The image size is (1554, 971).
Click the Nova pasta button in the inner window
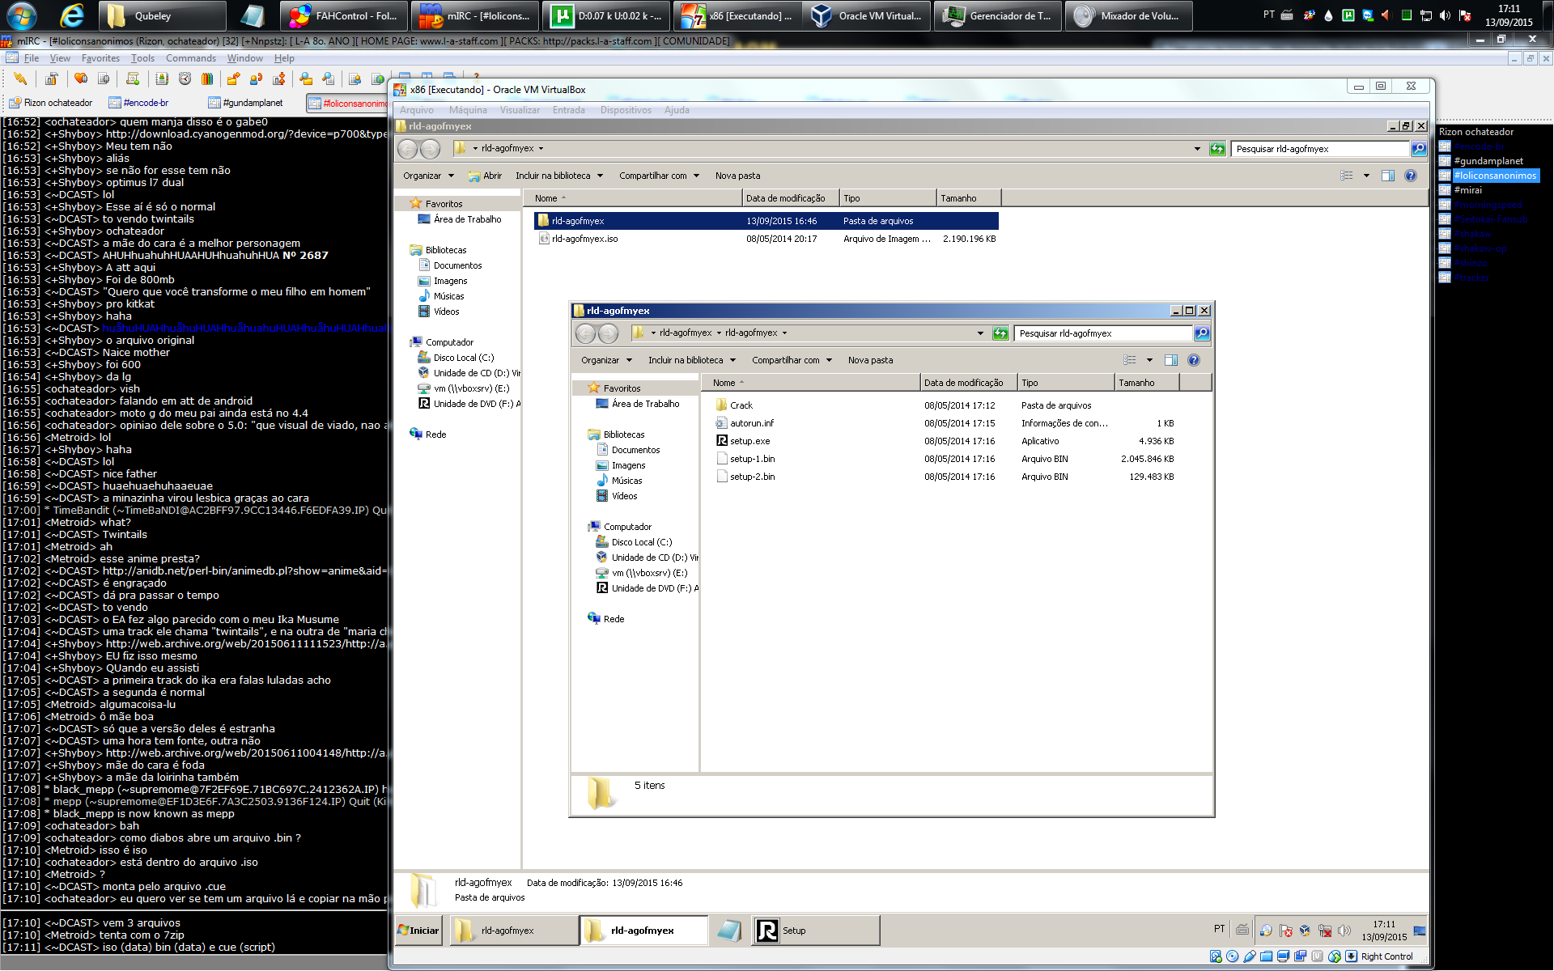tap(870, 360)
